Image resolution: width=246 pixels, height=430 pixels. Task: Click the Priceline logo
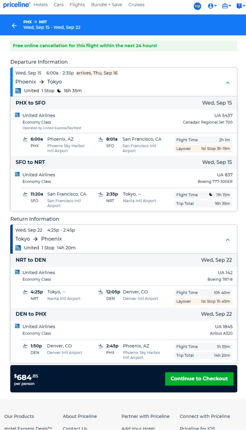tap(17, 5)
